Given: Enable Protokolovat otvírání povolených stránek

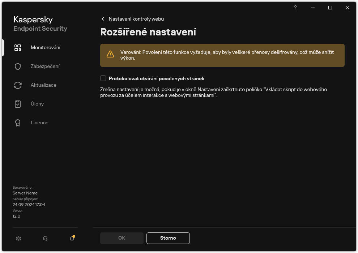Looking at the screenshot, I should [x=103, y=78].
